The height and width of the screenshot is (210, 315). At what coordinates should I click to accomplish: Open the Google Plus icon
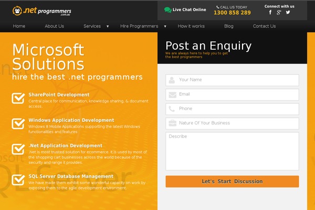tap(279, 13)
